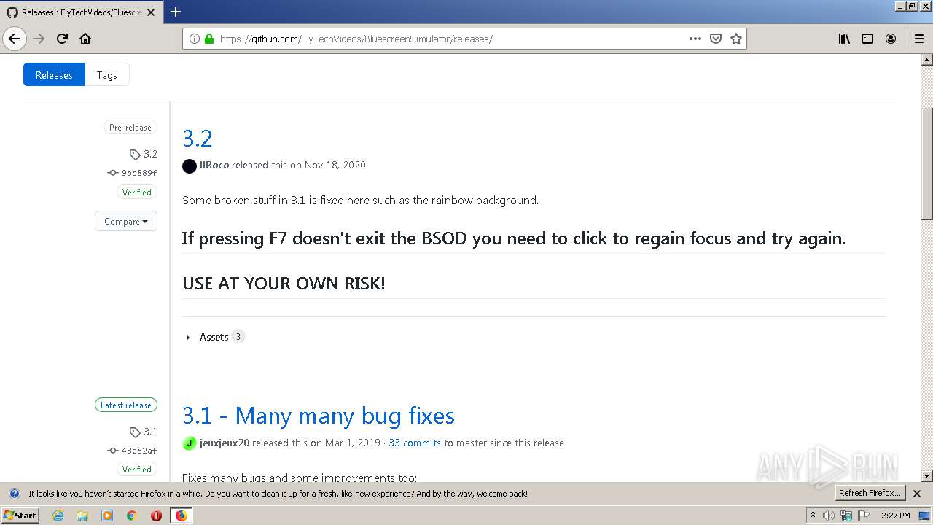Show site information icon in address bar

pos(195,39)
